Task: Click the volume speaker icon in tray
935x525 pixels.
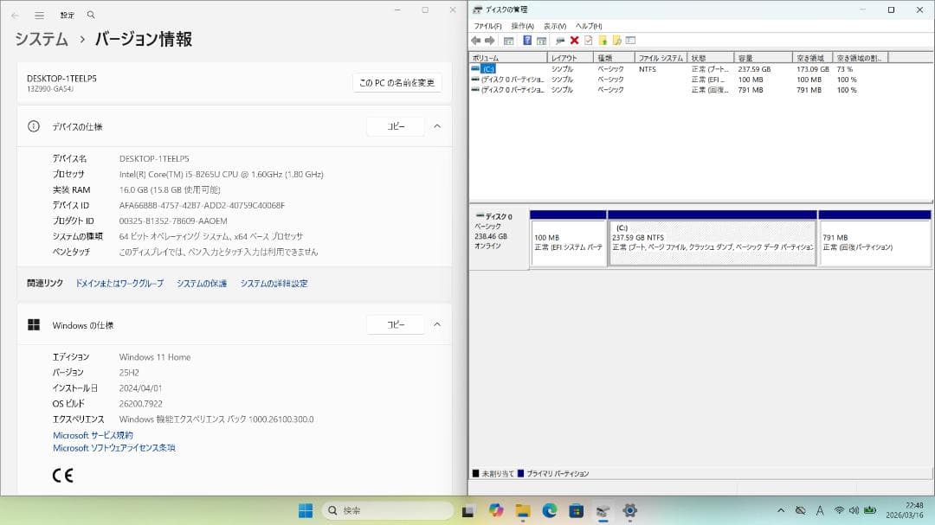Action: pos(854,510)
